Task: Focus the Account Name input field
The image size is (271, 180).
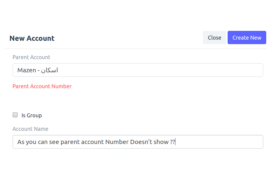Action: (x=138, y=142)
